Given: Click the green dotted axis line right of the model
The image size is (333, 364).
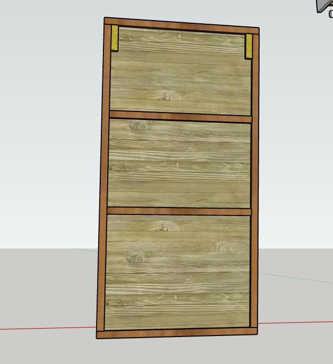Looking at the screenshot, I should (x=296, y=278).
